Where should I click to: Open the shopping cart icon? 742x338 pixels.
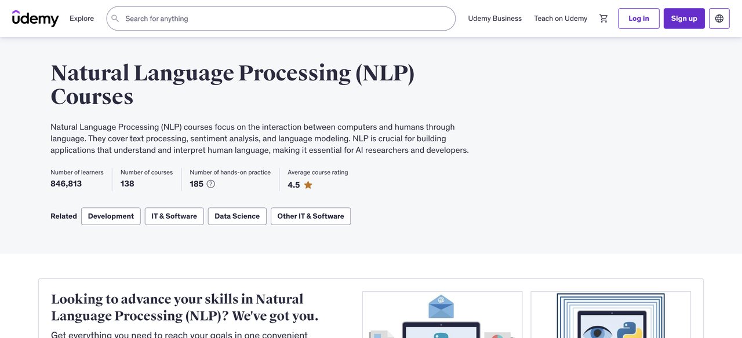pos(603,19)
